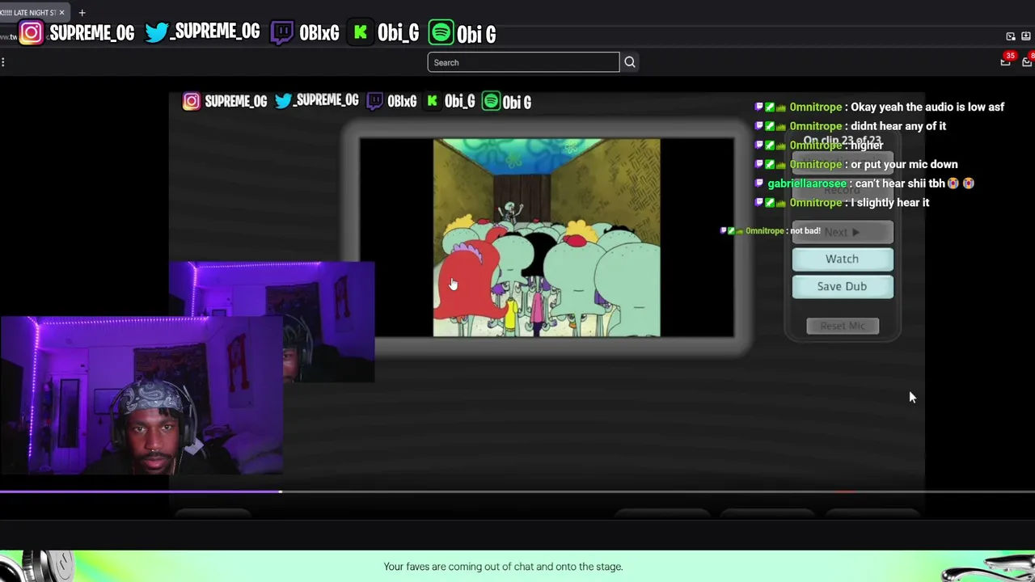This screenshot has height=582, width=1035.
Task: Click the streamer's webcam feed
Action: pos(142,395)
